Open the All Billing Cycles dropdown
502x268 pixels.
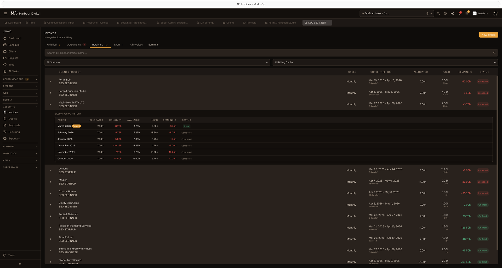pos(385,62)
